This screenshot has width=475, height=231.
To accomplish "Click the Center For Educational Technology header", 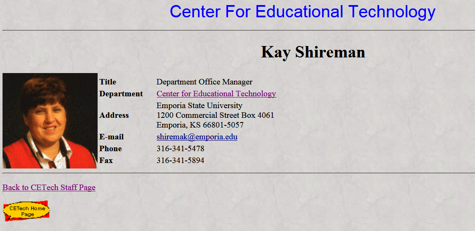I will [302, 11].
